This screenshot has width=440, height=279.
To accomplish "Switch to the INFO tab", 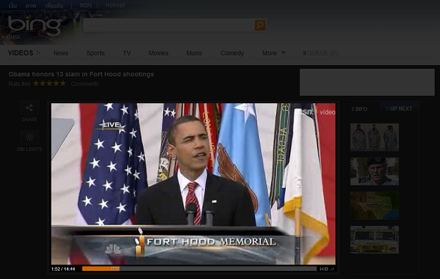I will click(x=359, y=108).
